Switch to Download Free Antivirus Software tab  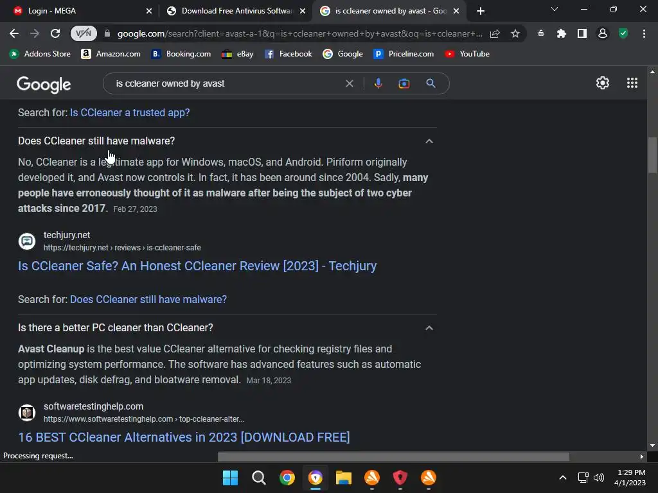tap(236, 11)
